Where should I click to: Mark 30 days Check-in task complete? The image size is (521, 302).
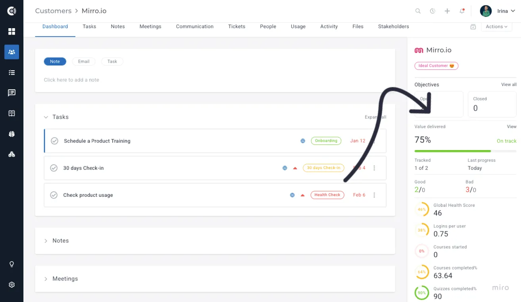point(54,168)
